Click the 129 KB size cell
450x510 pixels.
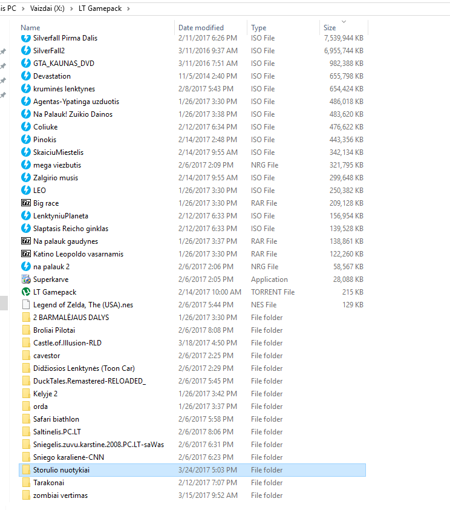(353, 304)
